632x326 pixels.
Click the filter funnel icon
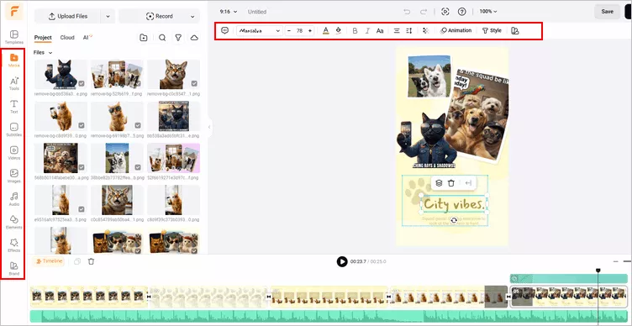tap(178, 38)
